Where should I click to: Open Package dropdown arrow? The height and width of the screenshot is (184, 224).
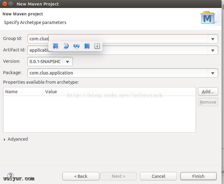213,73
